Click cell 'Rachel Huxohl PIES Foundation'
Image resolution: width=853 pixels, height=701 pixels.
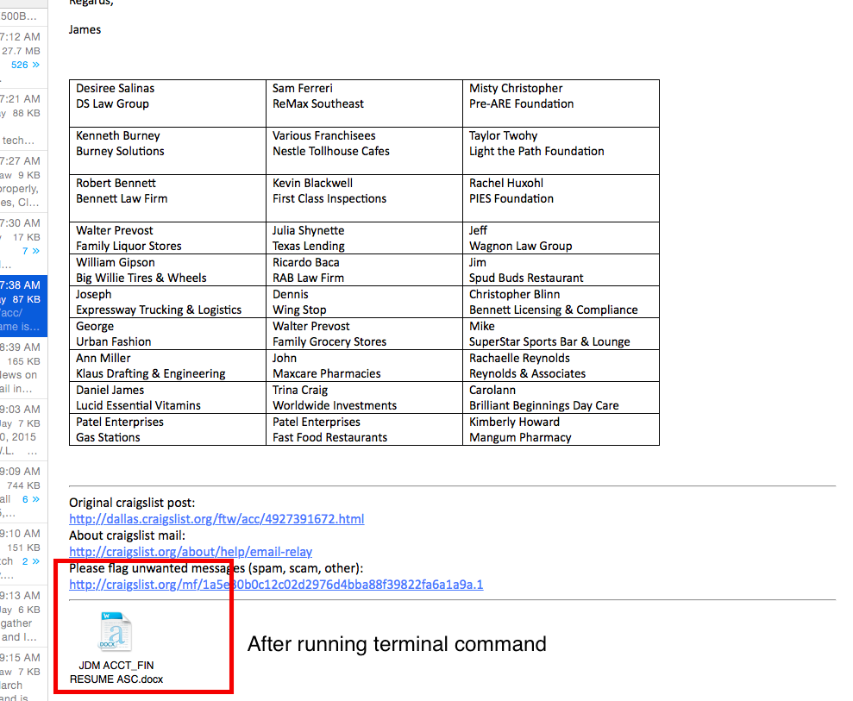tap(561, 198)
